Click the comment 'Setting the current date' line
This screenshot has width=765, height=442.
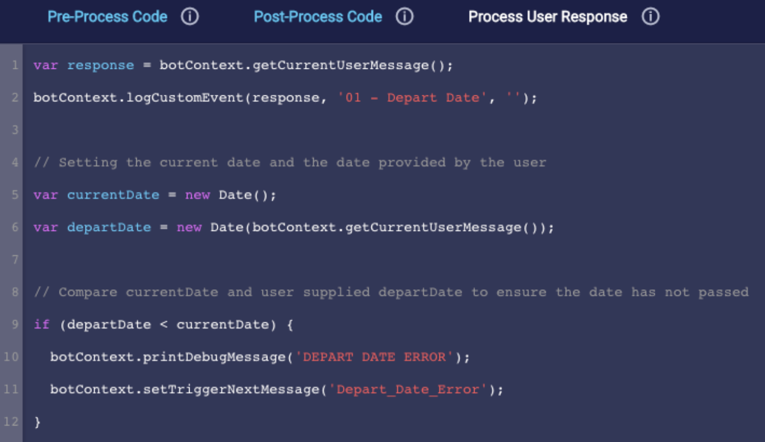click(290, 163)
